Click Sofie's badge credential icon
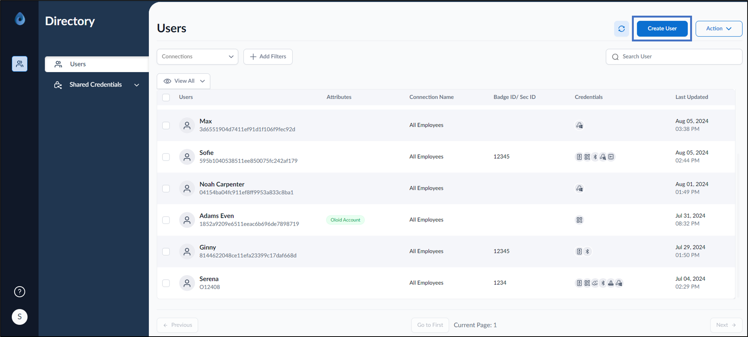 [579, 157]
